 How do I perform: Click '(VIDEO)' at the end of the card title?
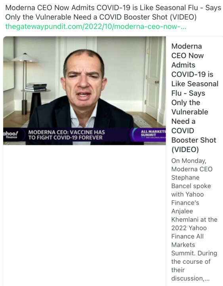185,150
